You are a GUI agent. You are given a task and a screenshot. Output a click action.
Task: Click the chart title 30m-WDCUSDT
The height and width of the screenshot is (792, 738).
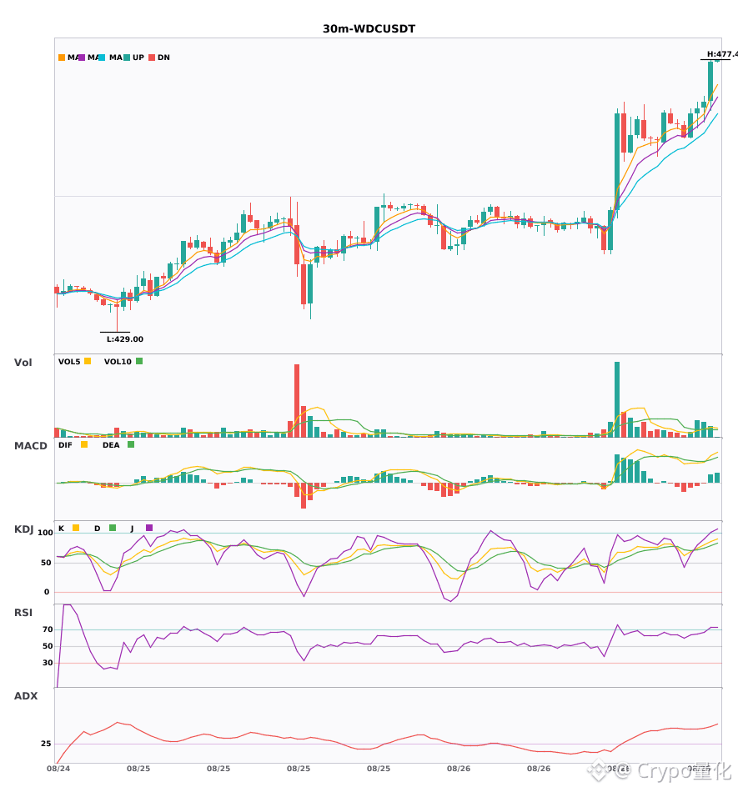click(x=369, y=29)
